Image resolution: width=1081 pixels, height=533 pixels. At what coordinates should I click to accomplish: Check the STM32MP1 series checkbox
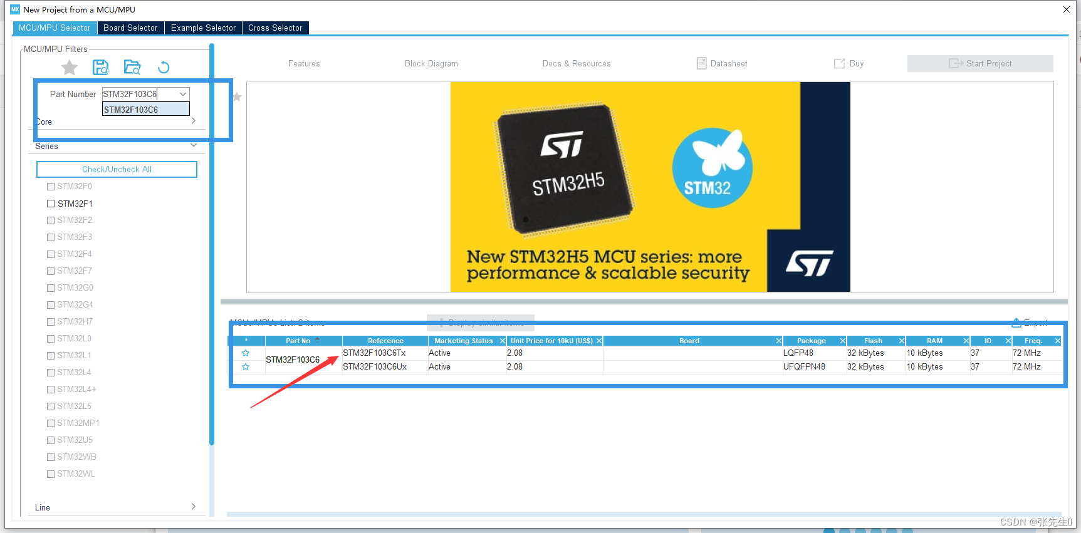point(51,423)
